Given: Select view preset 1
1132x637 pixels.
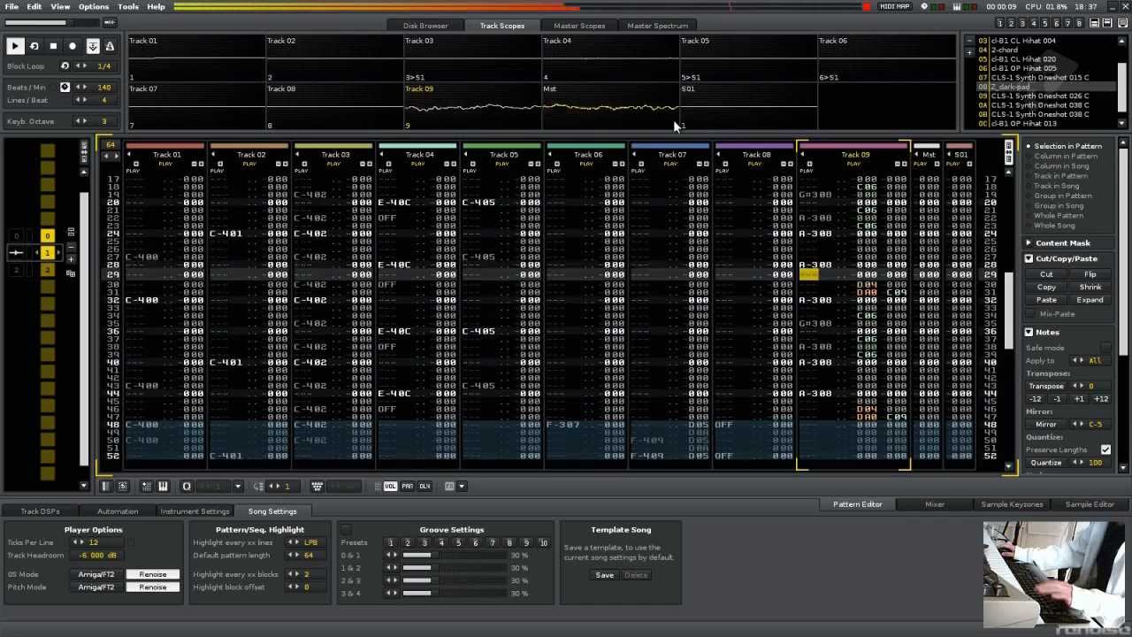Looking at the screenshot, I should (x=1000, y=24).
